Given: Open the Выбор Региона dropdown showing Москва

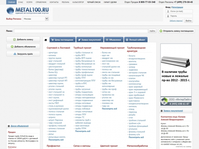Looking at the screenshot, I should (x=36, y=19).
